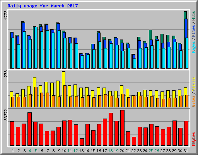Click the 33372 KBytes axis label
The width and height of the screenshot is (198, 155).
6,115
